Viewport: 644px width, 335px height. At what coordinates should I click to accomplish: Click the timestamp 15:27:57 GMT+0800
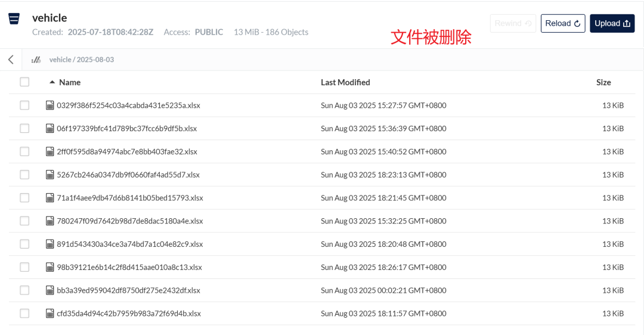[413, 106]
